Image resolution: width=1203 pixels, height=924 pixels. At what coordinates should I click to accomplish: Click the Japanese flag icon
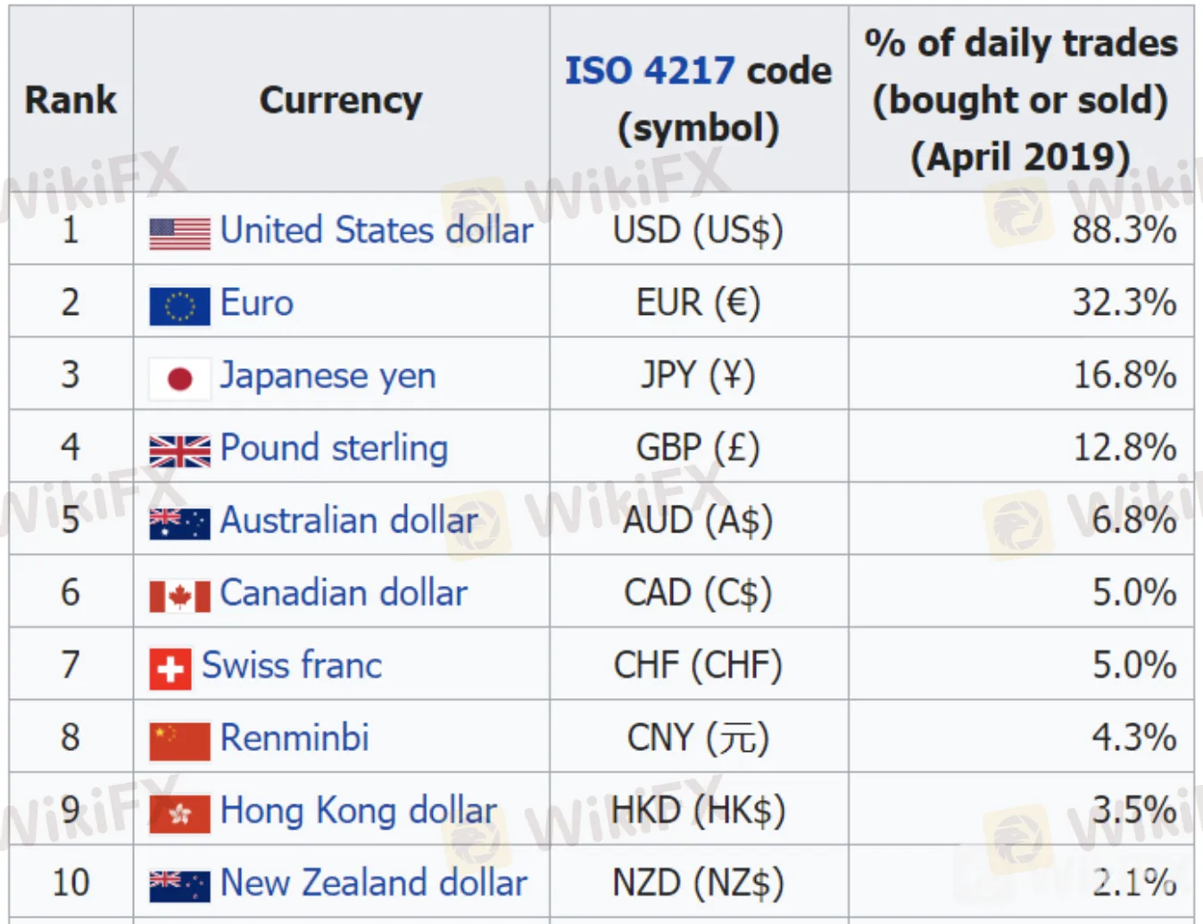pos(179,379)
